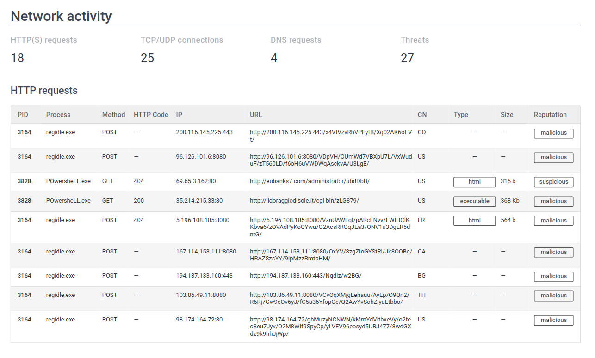Click the IP cell 96.126.101.6:8080

[x=201, y=157]
